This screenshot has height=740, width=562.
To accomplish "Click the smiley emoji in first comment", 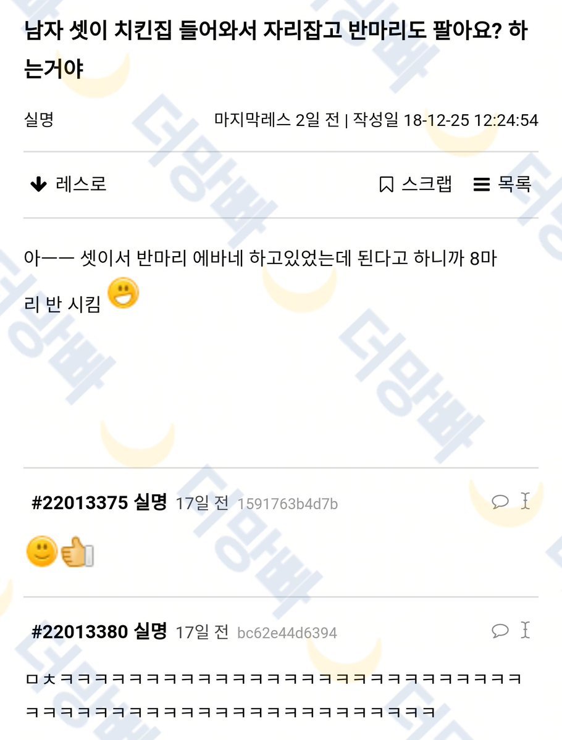I will (42, 551).
